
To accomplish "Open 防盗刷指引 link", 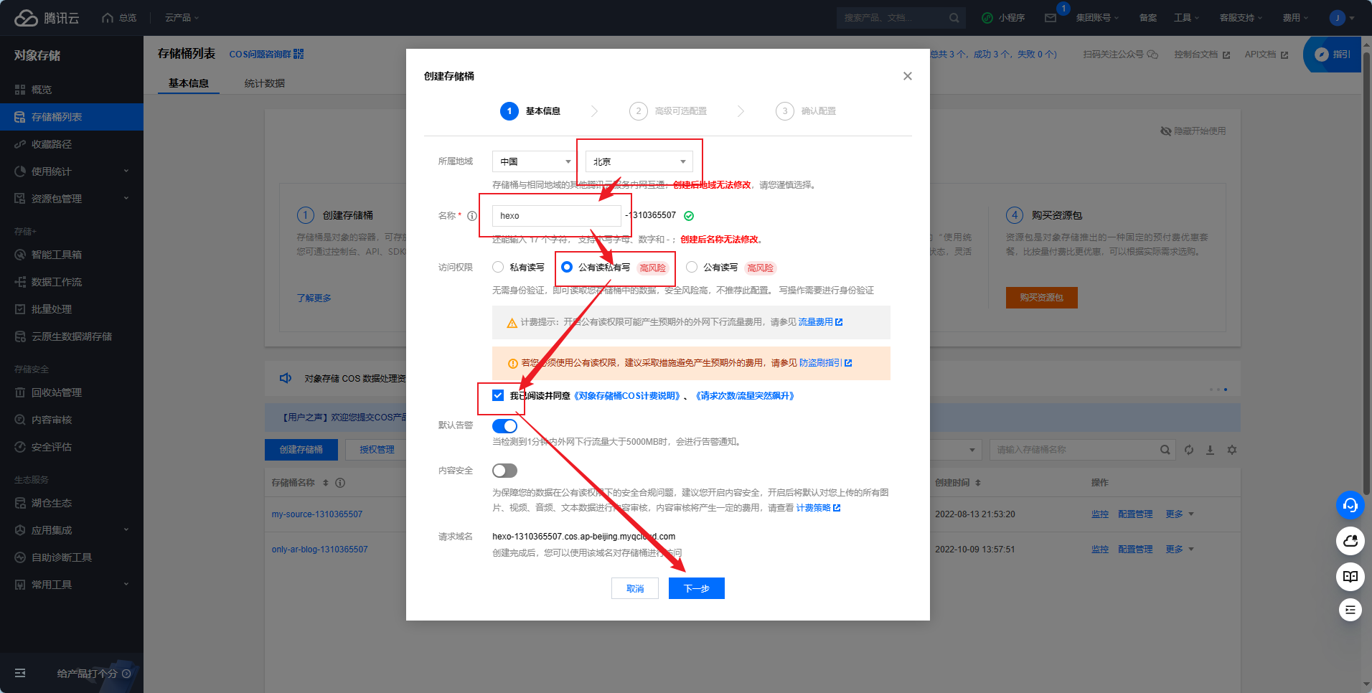I will [825, 363].
